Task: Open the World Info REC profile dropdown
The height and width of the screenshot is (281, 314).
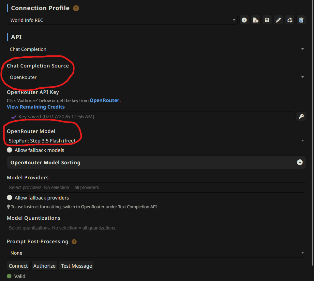Action: 122,20
